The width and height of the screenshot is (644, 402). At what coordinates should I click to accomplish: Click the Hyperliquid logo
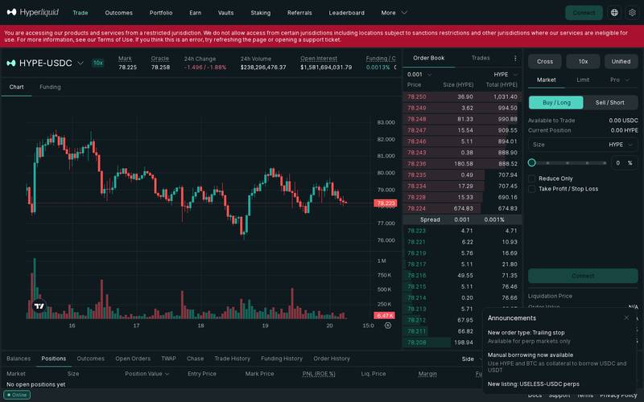pyautogui.click(x=33, y=12)
